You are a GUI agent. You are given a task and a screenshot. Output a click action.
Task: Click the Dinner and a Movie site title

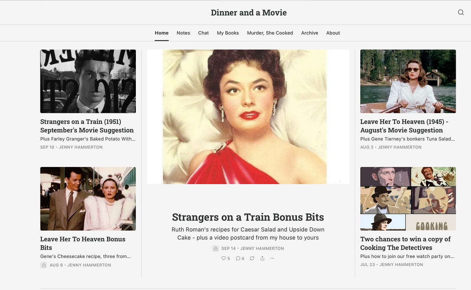(248, 13)
